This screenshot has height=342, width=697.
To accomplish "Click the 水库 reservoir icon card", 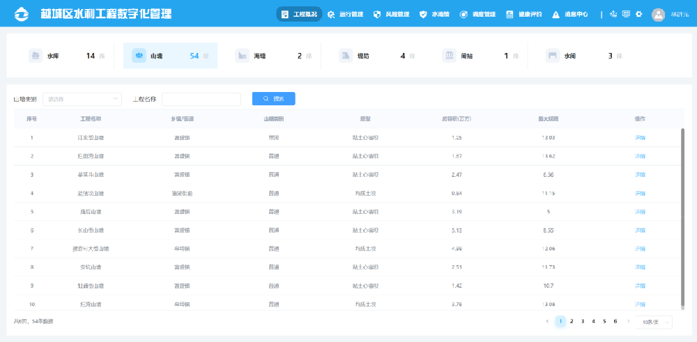I will [x=36, y=56].
